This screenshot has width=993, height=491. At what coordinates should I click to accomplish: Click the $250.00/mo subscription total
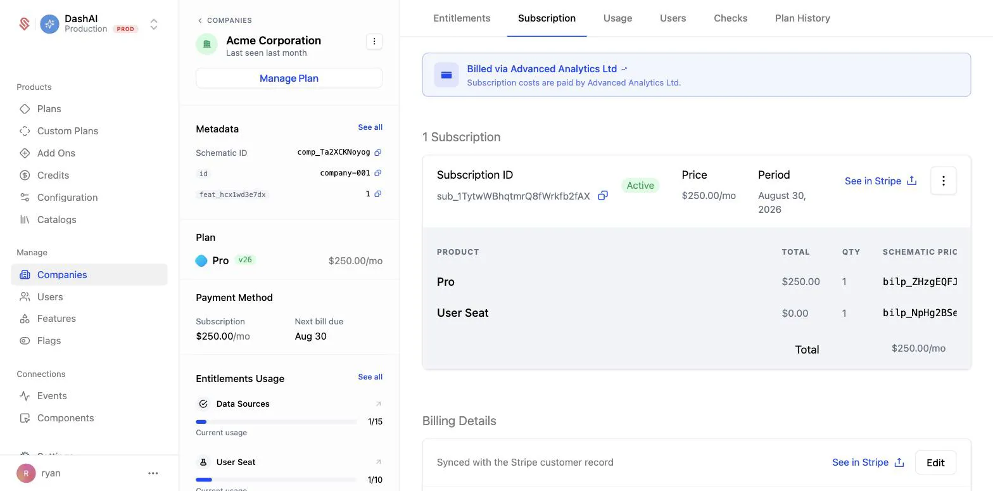[x=918, y=348]
